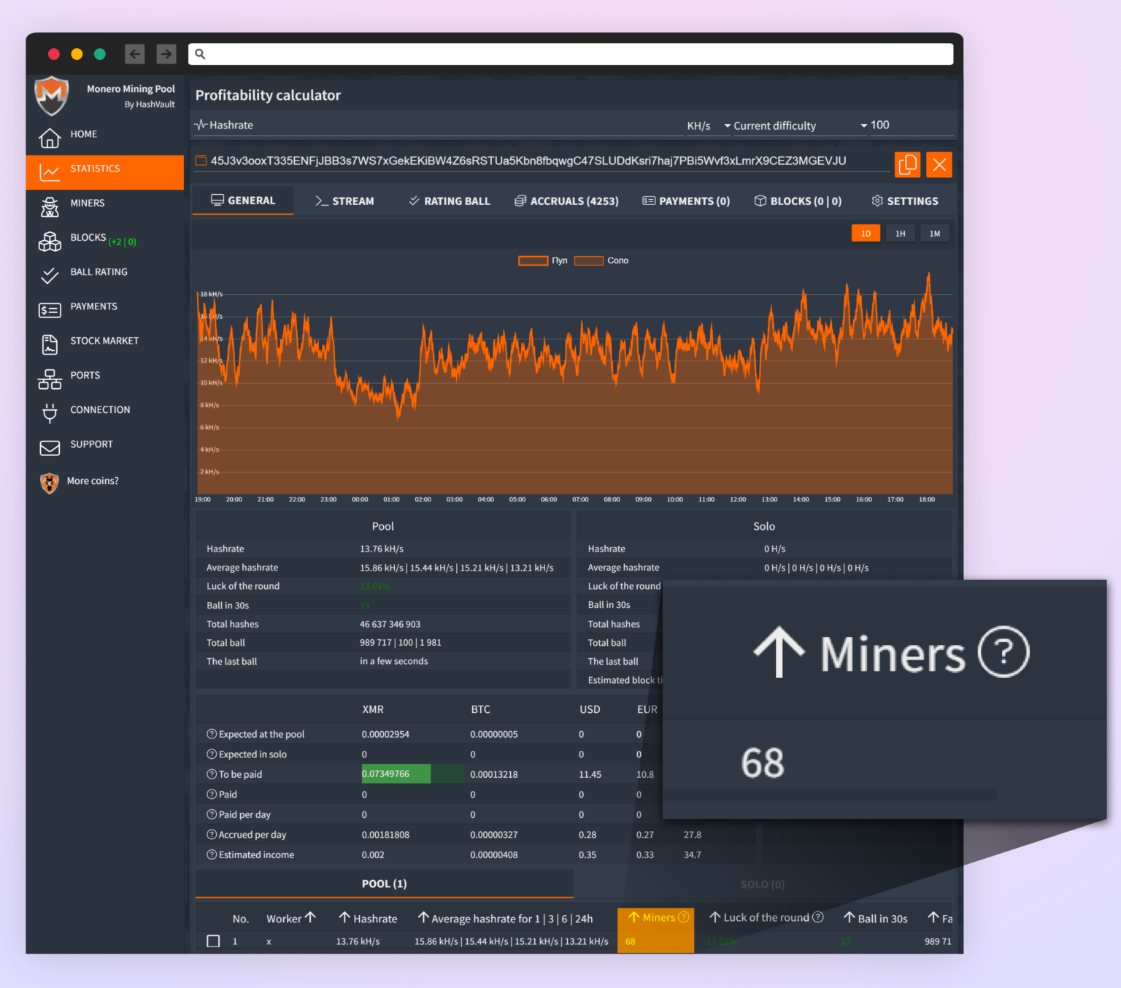Select the Ports sidebar icon
1121x988 pixels.
click(50, 379)
